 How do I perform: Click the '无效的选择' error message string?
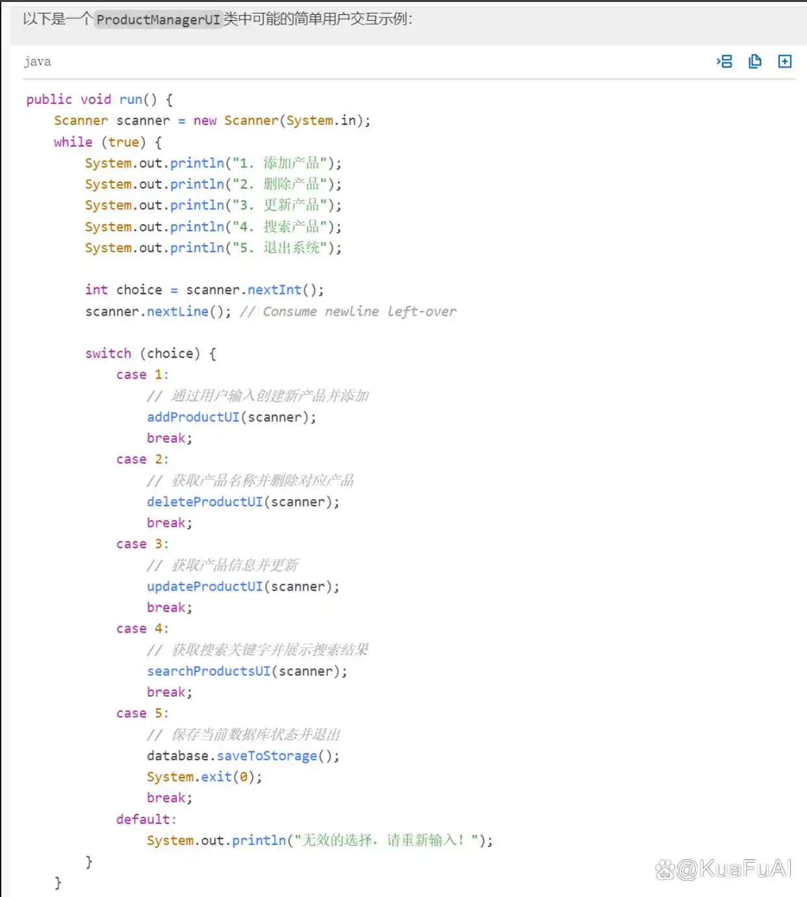pyautogui.click(x=386, y=840)
